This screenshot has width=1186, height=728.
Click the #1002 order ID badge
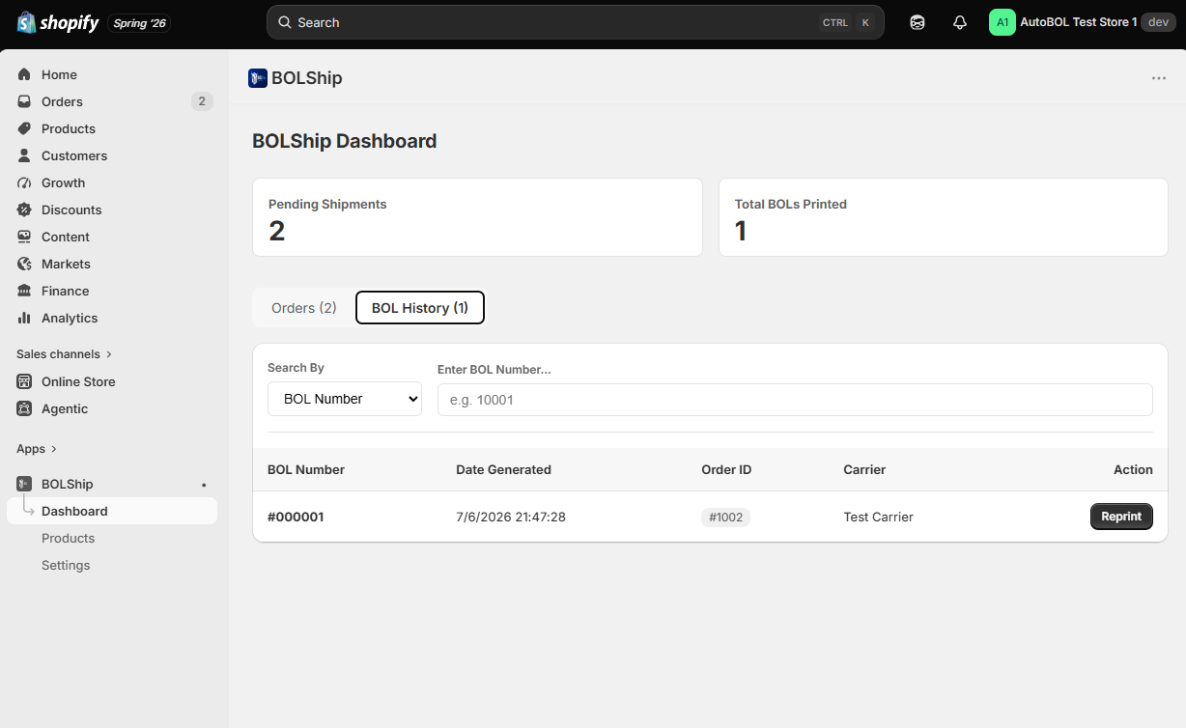[x=725, y=518]
